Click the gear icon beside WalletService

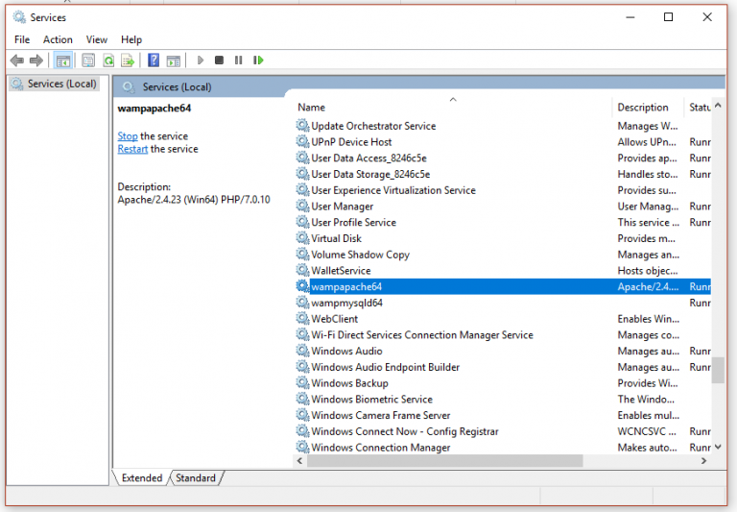tap(302, 270)
